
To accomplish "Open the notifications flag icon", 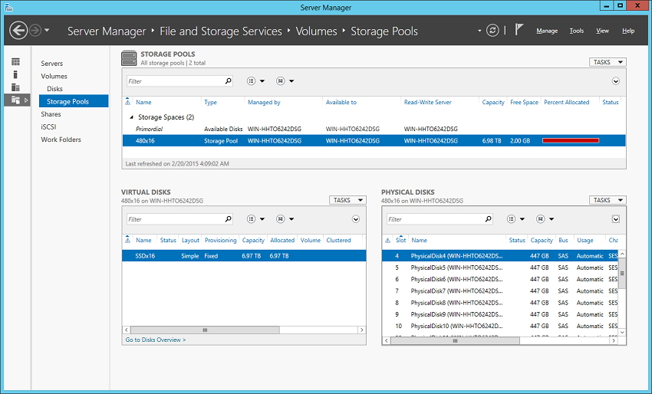I will pyautogui.click(x=519, y=29).
